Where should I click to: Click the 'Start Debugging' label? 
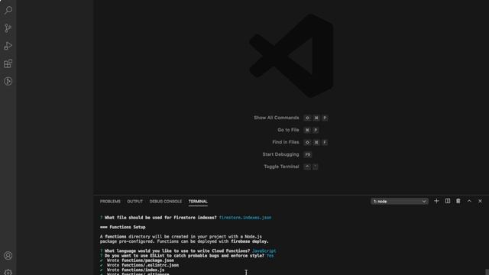(280, 154)
